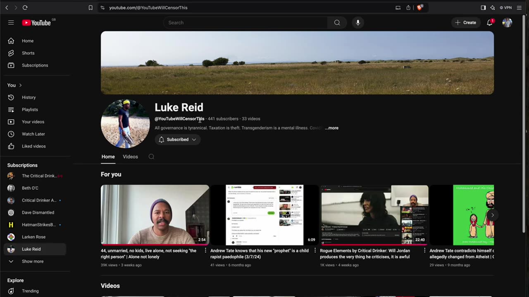The height and width of the screenshot is (297, 529).
Task: Go forward with browser forward arrow
Action: pos(16,7)
